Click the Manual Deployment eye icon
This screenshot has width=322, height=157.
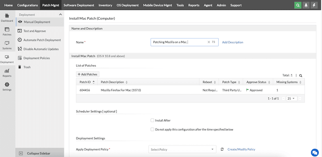(x=20, y=22)
